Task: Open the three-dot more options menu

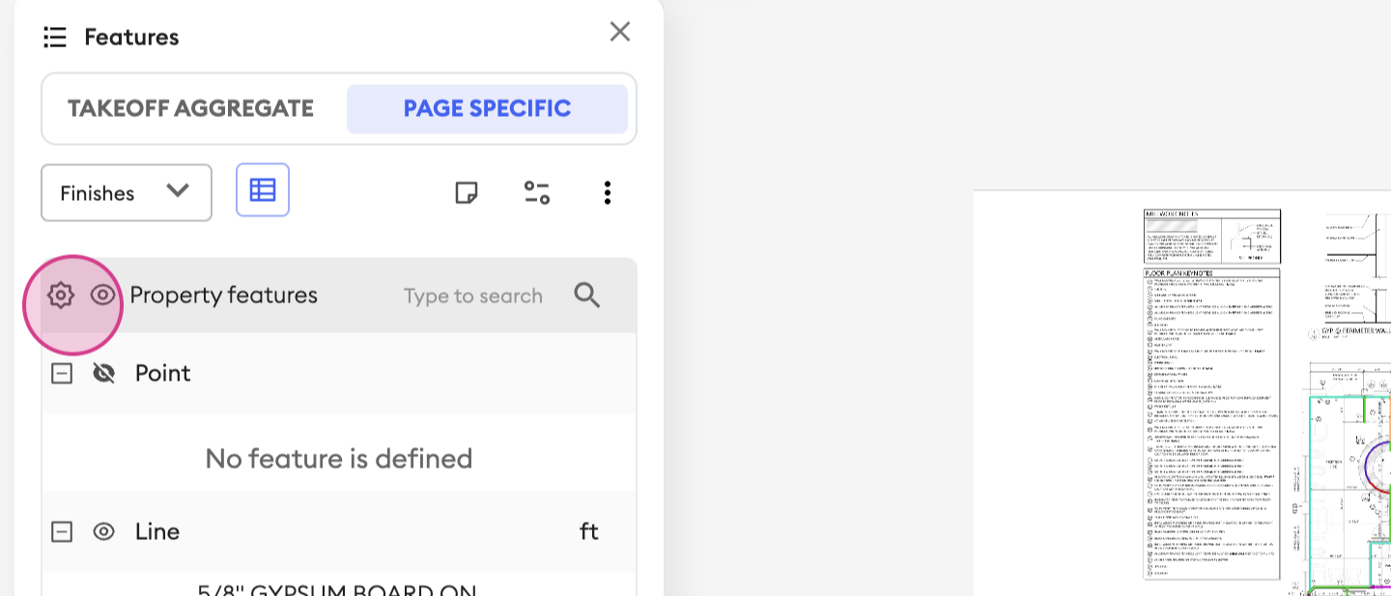Action: pos(607,192)
